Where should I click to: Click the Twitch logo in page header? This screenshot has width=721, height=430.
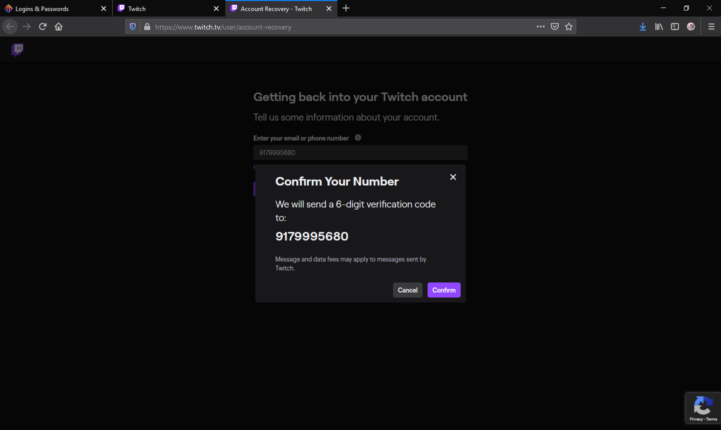[x=18, y=49]
